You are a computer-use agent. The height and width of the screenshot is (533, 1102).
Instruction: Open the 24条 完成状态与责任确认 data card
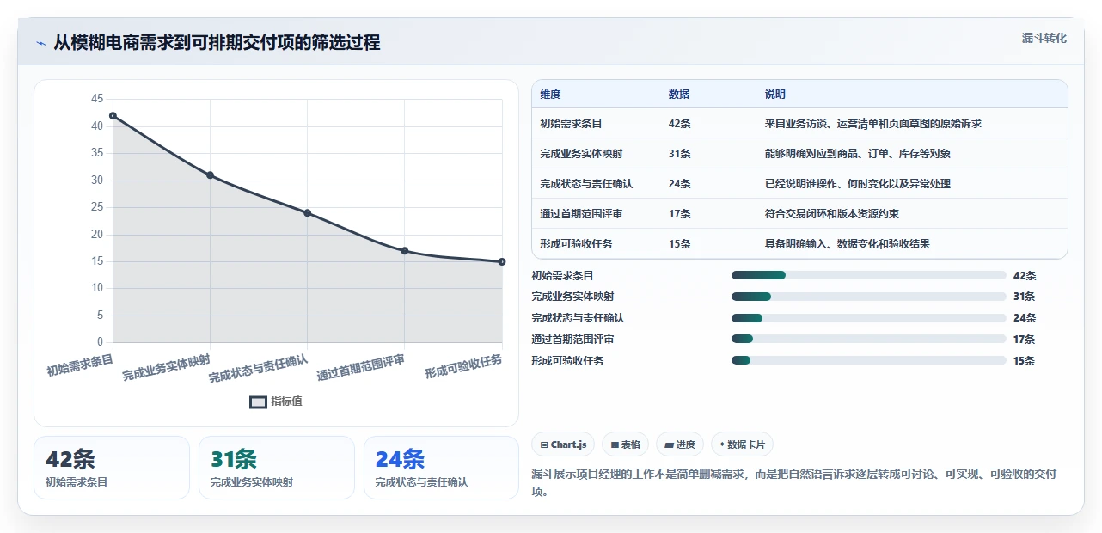(441, 467)
